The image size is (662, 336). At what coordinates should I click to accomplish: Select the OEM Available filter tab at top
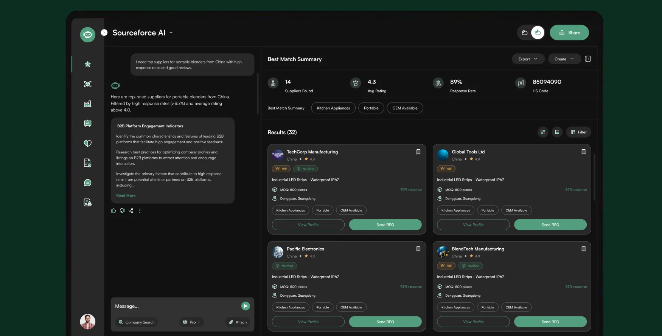(405, 108)
